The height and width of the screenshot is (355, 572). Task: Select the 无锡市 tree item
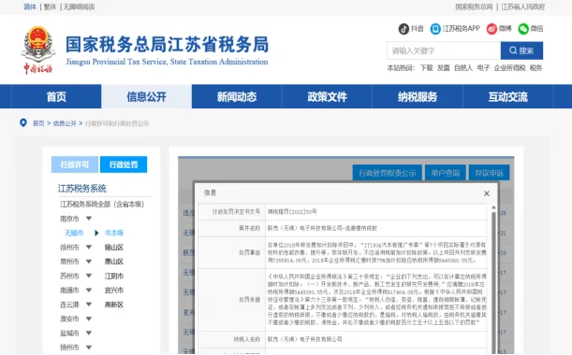click(x=74, y=233)
